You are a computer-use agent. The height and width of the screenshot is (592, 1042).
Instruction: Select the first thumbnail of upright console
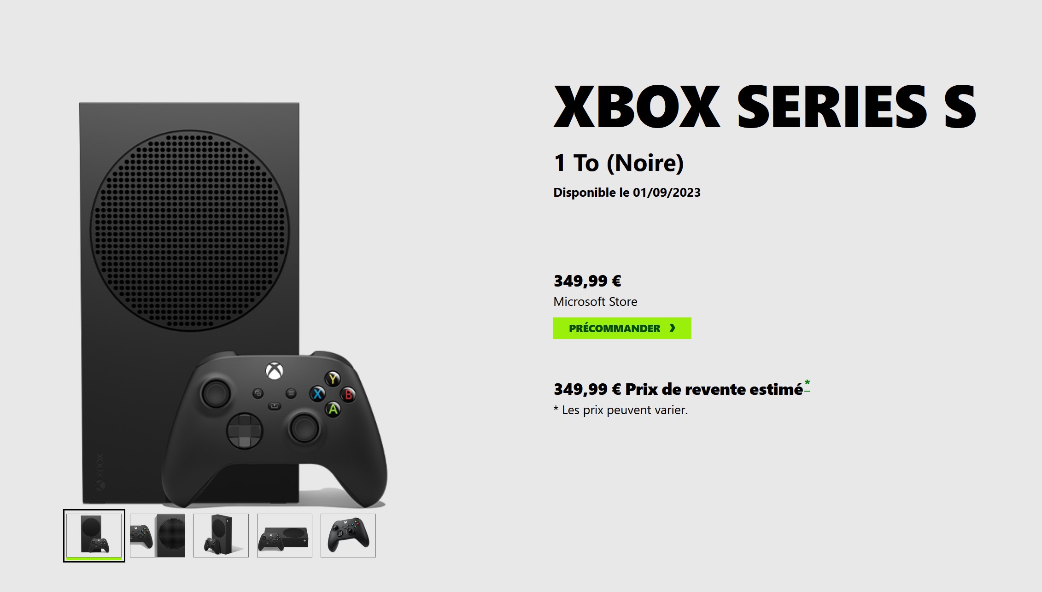pos(94,535)
